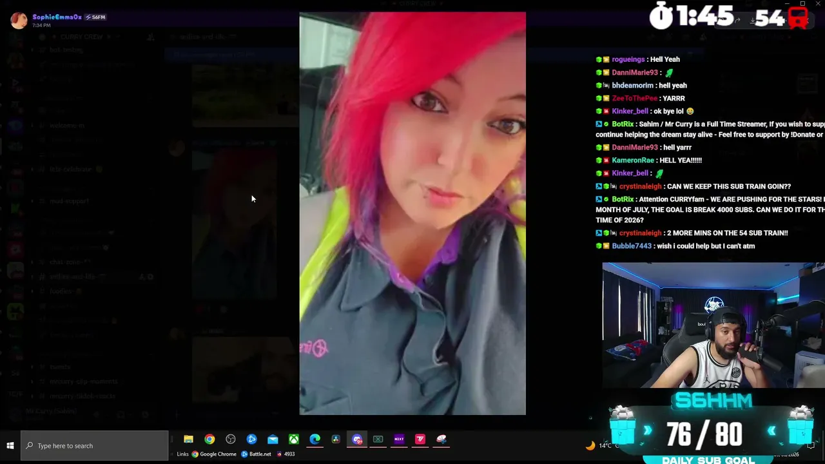
Task: Open the Xbox app taskbar icon
Action: point(293,440)
